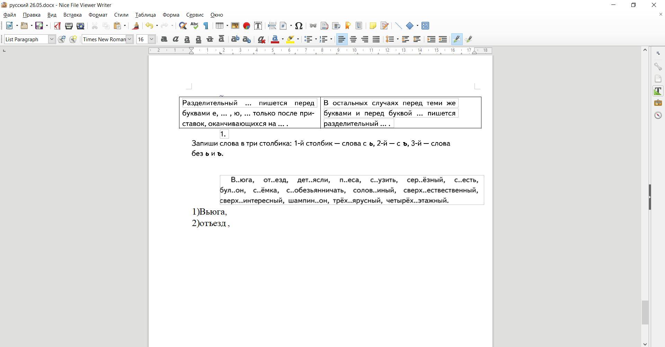Insert a comment note
The width and height of the screenshot is (665, 347).
[x=373, y=26]
